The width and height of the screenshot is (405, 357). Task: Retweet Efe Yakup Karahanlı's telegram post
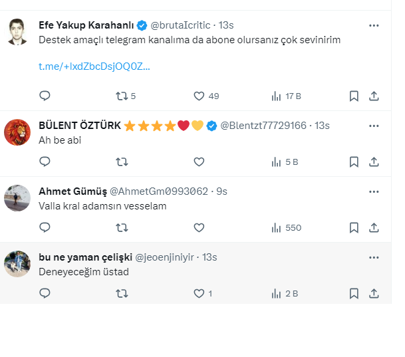pos(122,96)
